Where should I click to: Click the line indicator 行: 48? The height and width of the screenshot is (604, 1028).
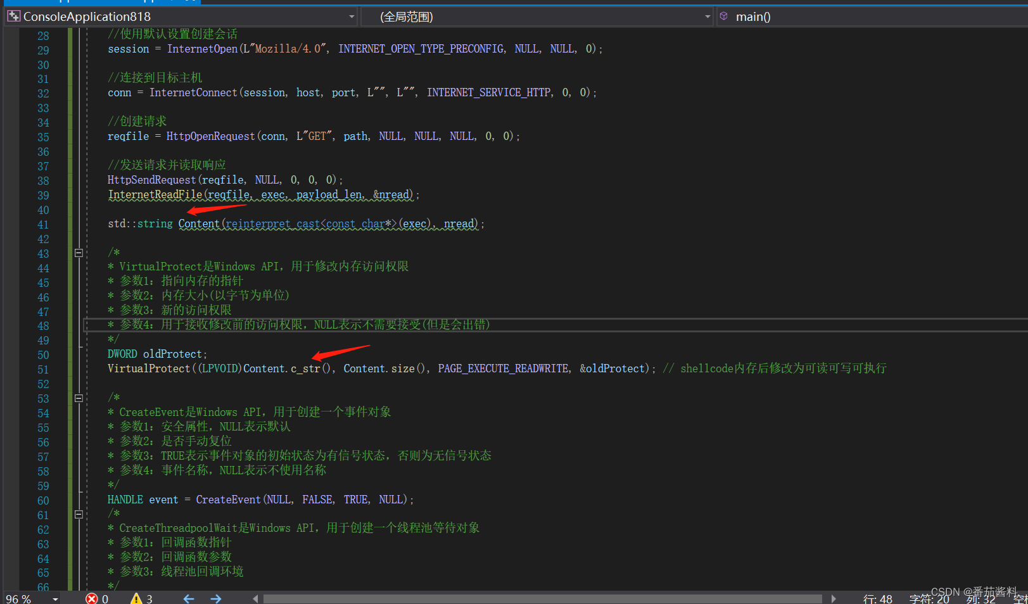click(x=877, y=599)
